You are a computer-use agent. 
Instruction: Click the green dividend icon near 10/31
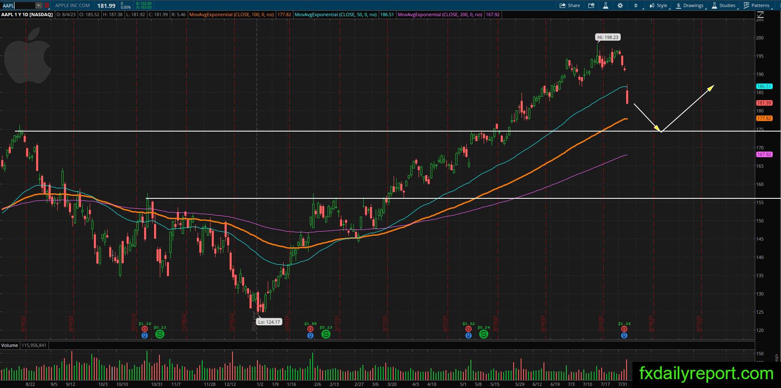(159, 334)
